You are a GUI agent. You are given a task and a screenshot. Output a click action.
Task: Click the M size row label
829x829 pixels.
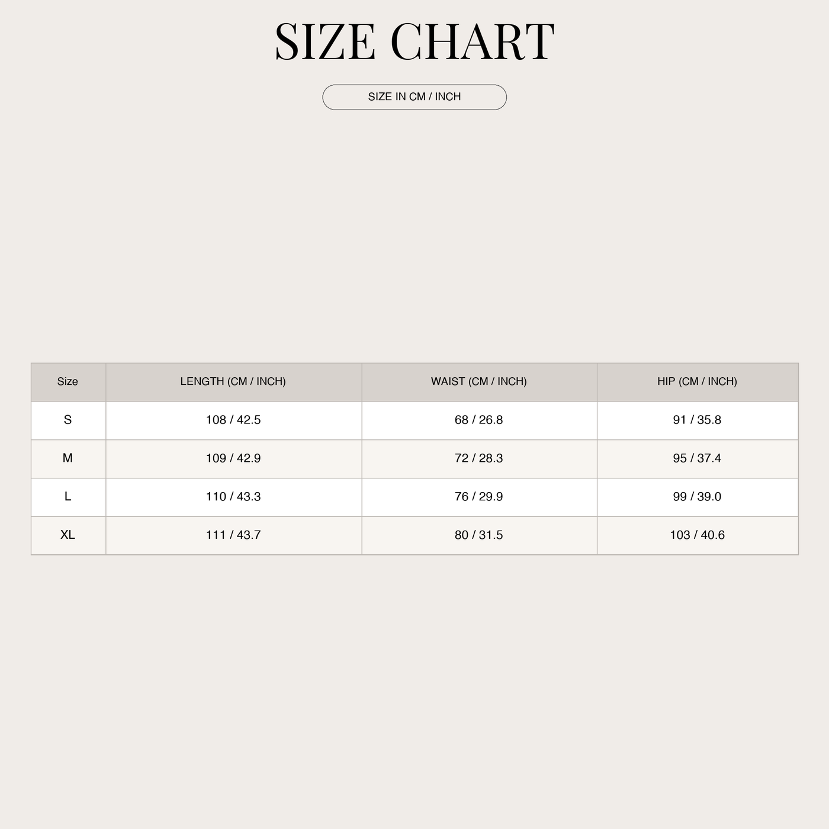(68, 459)
